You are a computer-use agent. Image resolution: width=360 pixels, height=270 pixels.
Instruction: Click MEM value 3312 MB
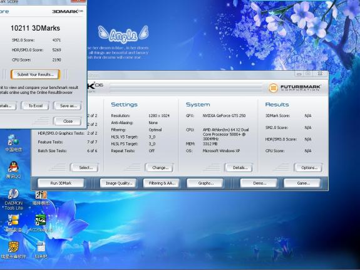pyautogui.click(x=210, y=144)
